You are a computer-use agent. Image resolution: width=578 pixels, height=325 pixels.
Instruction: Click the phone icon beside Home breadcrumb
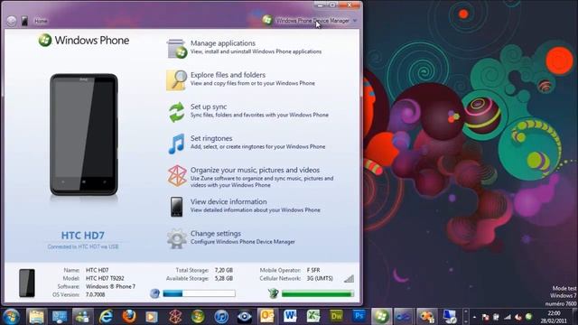24,21
